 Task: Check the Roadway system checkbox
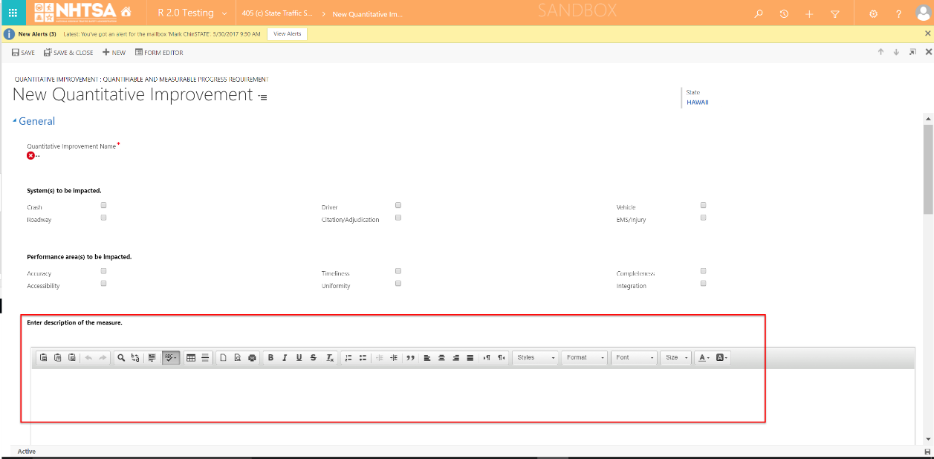coord(104,218)
